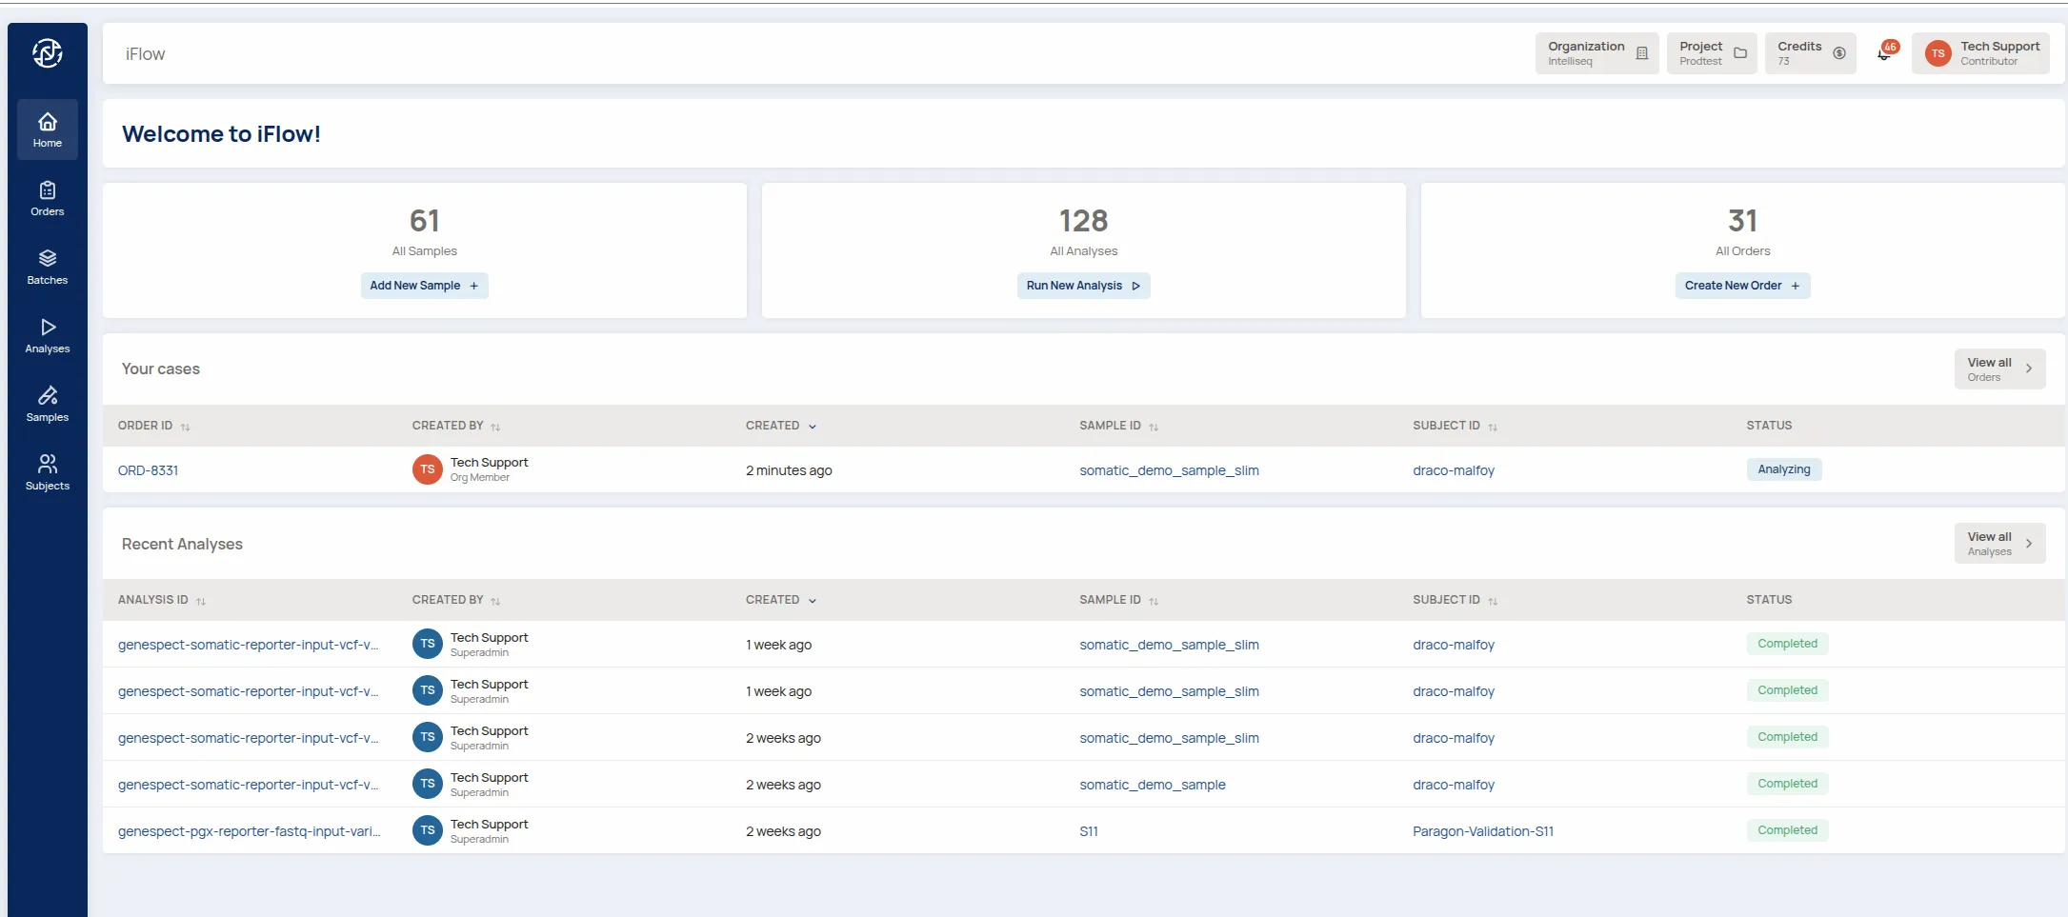Screen dimensions: 2068x917
Task: Open the Credits 73 button
Action: coord(1811,53)
